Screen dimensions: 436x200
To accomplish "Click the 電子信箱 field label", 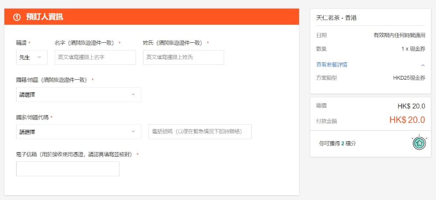I will coord(74,154).
